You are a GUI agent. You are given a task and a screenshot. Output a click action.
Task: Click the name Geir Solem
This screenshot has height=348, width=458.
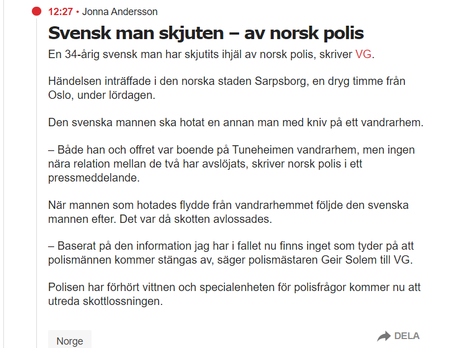tap(351, 260)
